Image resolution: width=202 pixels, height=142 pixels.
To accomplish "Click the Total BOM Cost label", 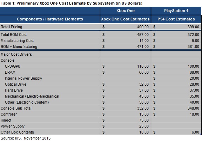I will pos(14,35).
